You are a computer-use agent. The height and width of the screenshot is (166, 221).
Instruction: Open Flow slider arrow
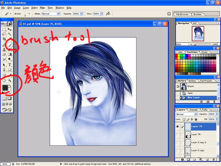[101, 14]
